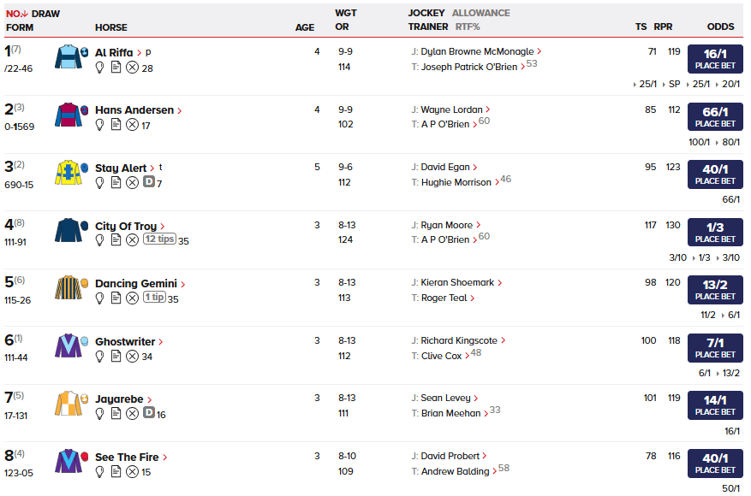The image size is (751, 496).
Task: Open the notes icon under Dancing Gemini
Action: click(x=116, y=298)
